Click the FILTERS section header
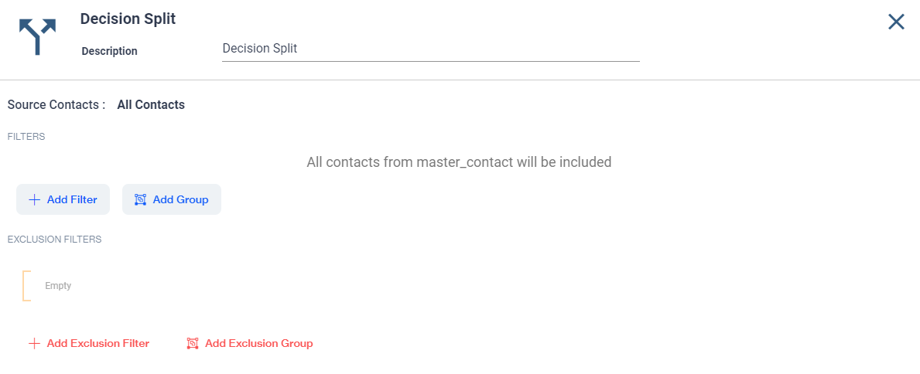Image resolution: width=920 pixels, height=374 pixels. (x=26, y=137)
